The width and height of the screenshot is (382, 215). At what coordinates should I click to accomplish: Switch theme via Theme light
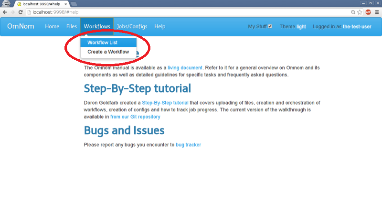coord(293,27)
